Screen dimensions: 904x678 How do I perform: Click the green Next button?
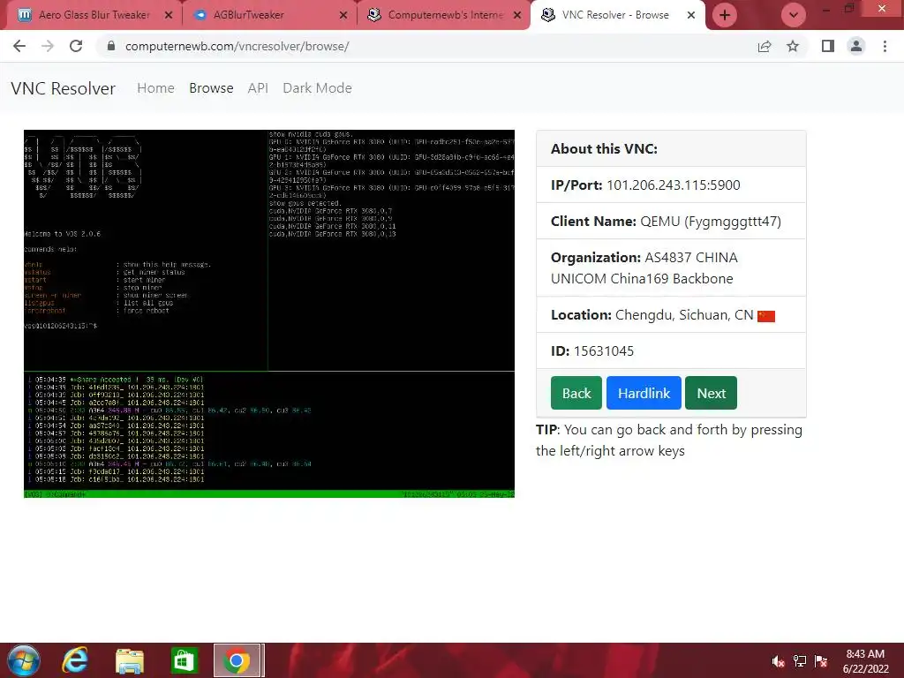711,393
